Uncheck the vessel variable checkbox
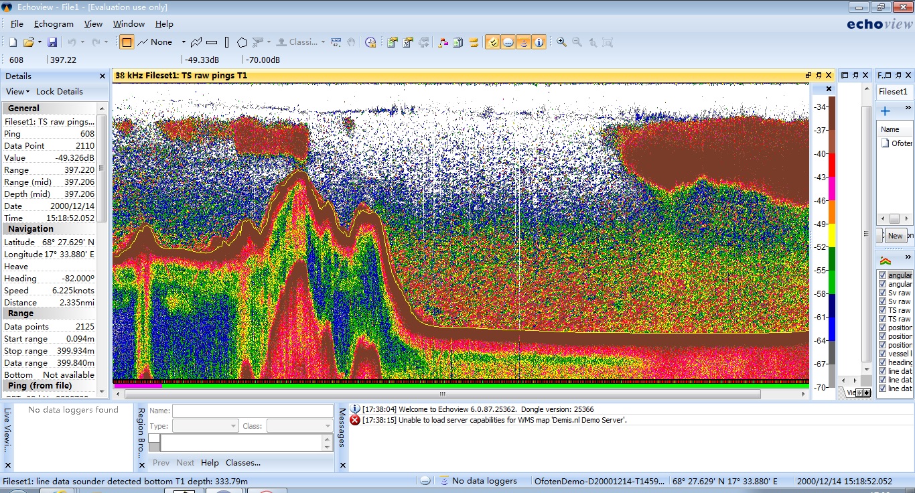The image size is (915, 493). 882,354
